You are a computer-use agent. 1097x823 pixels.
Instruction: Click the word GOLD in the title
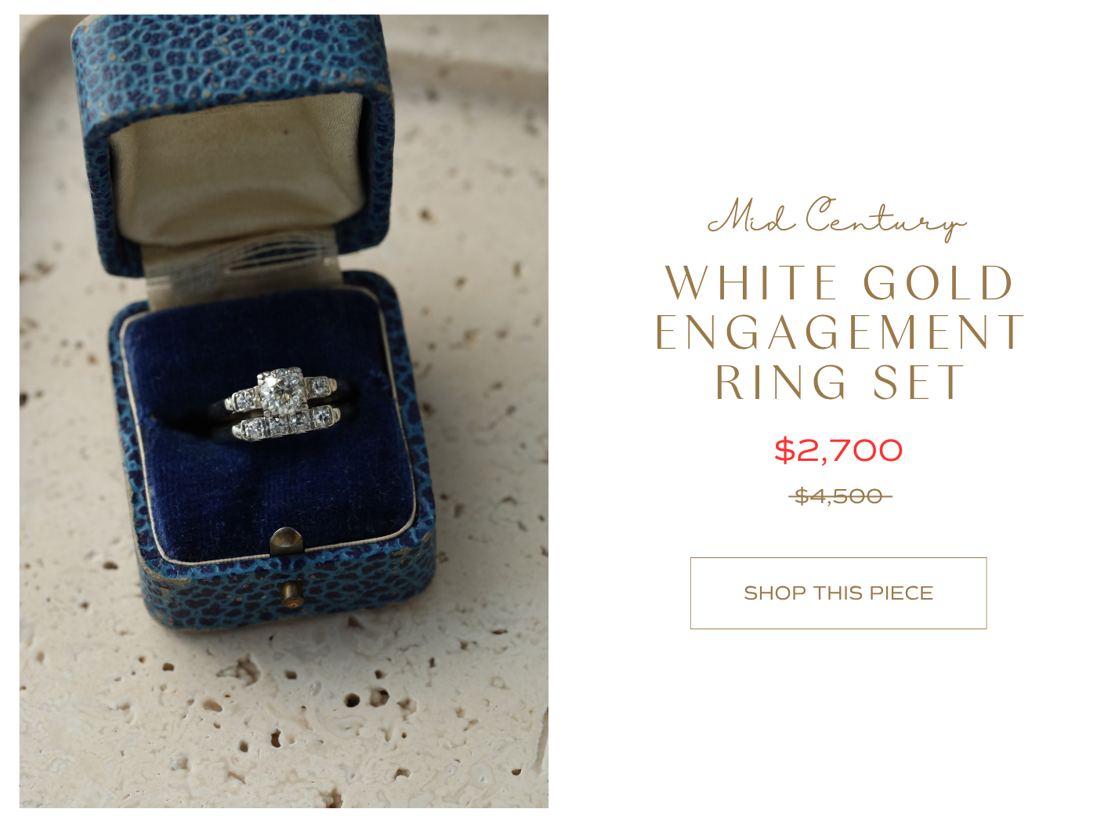[939, 284]
